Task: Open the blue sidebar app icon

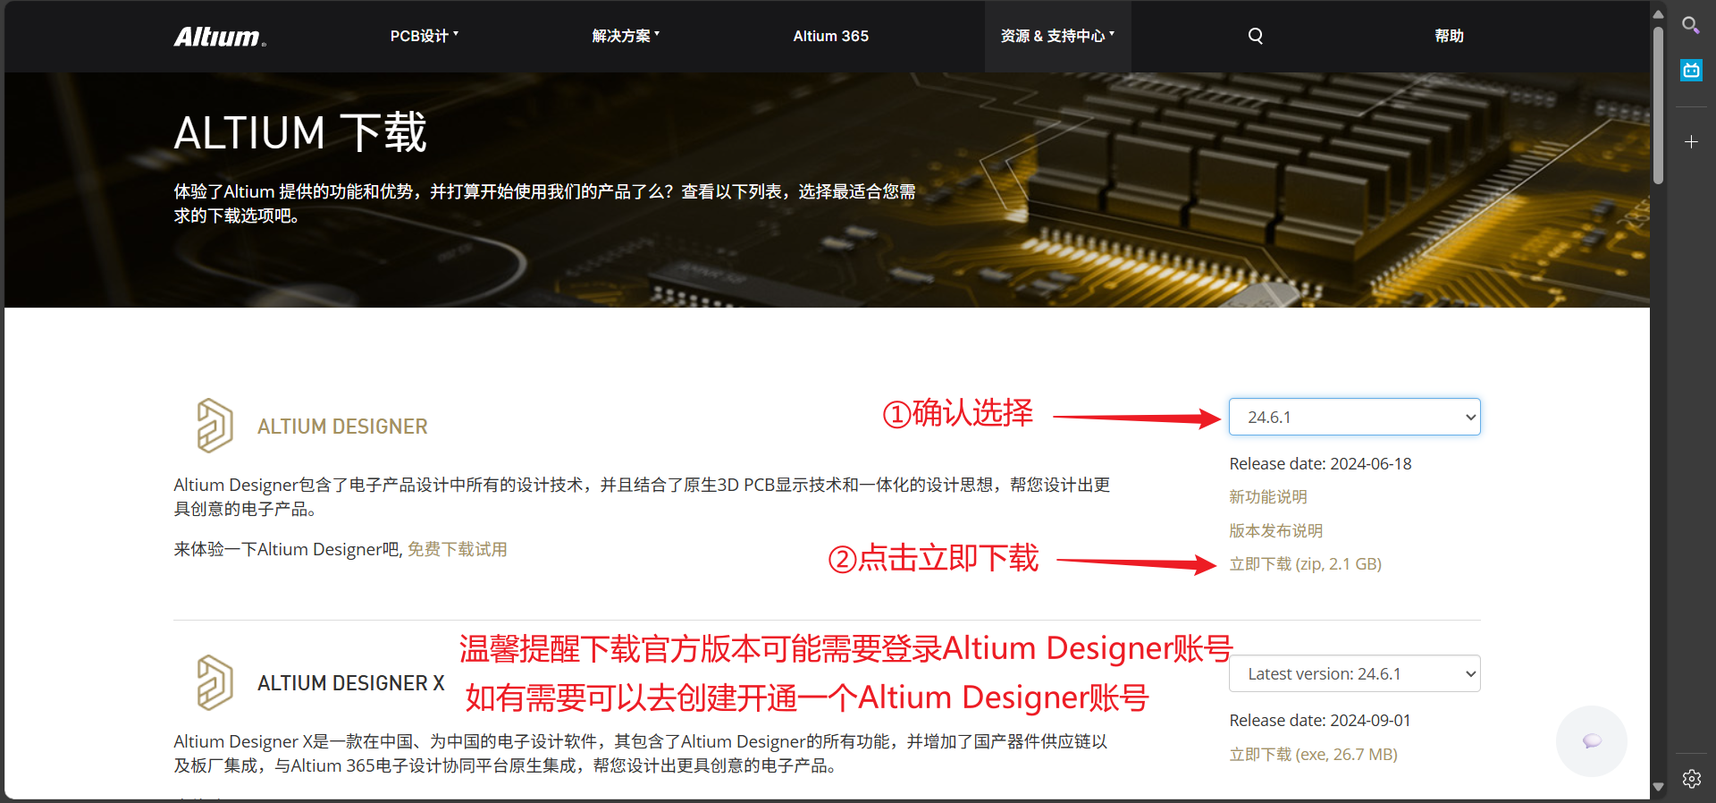Action: tap(1691, 70)
